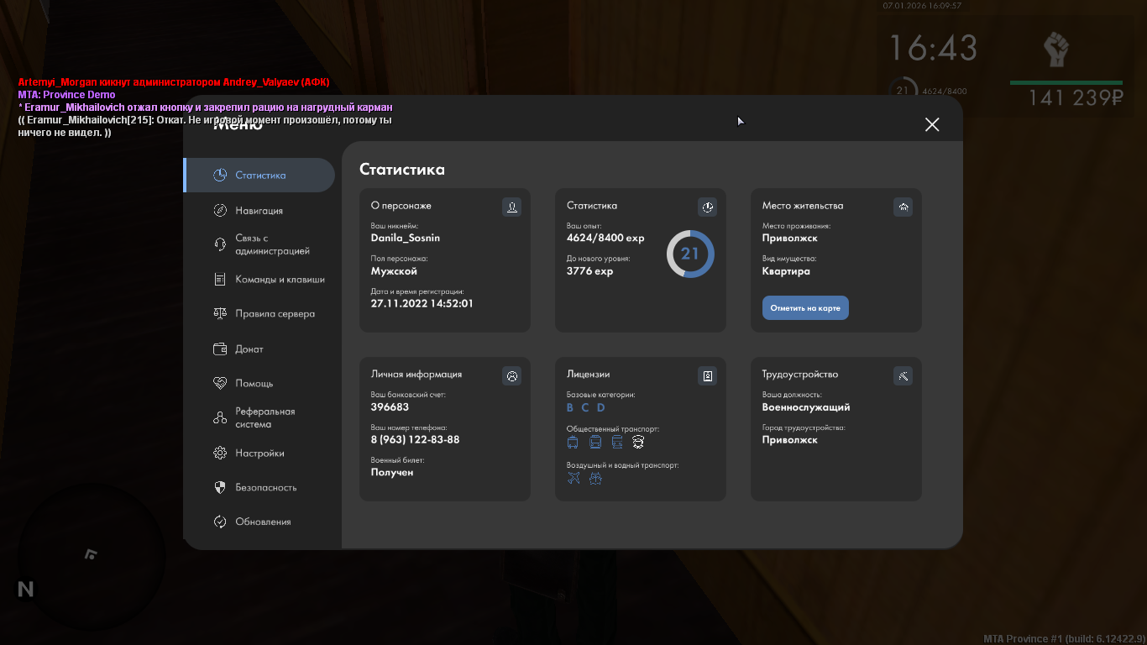Close the menu with X button

(x=932, y=125)
